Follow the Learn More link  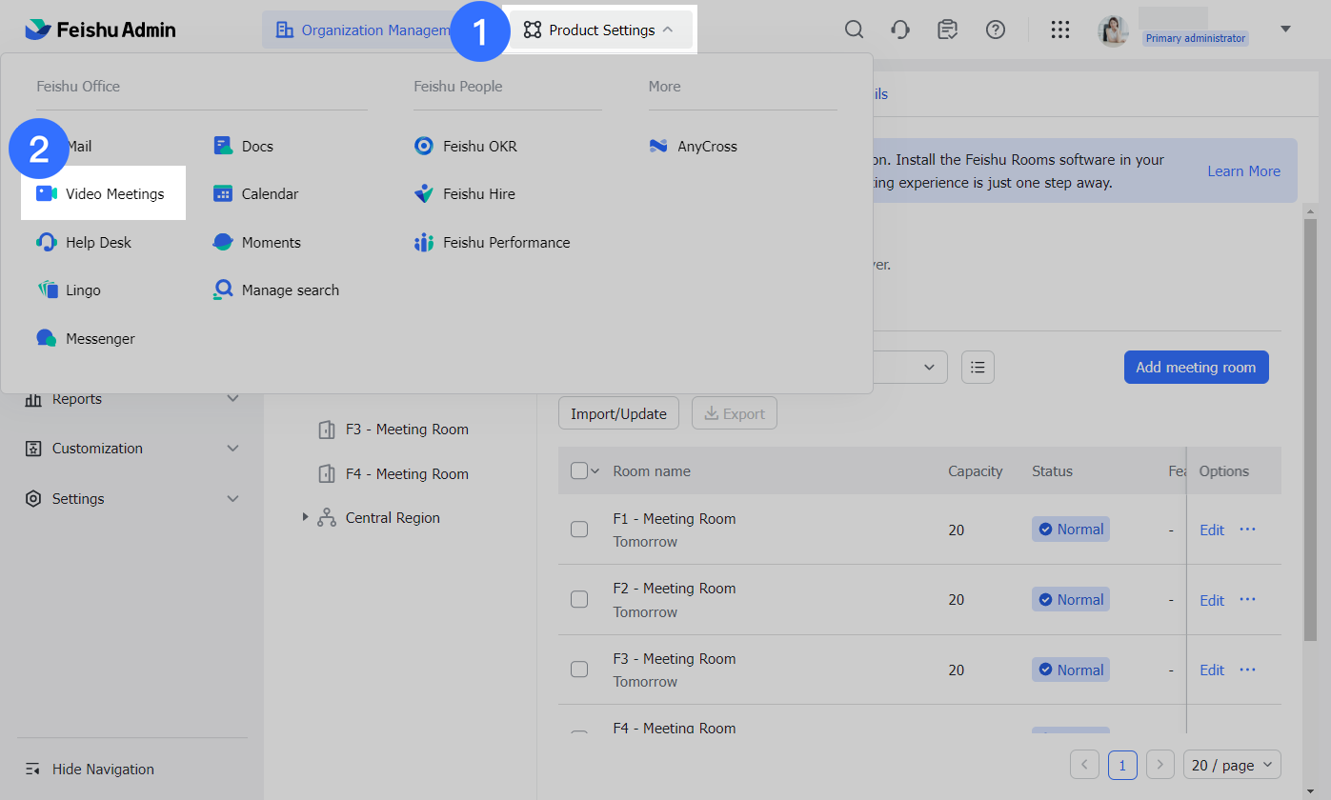coord(1243,171)
